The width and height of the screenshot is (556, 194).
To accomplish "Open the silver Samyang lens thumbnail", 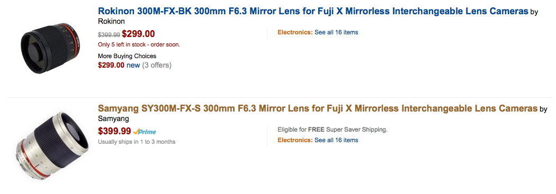I will (52, 146).
